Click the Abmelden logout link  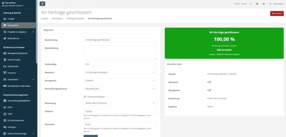pyautogui.click(x=276, y=4)
